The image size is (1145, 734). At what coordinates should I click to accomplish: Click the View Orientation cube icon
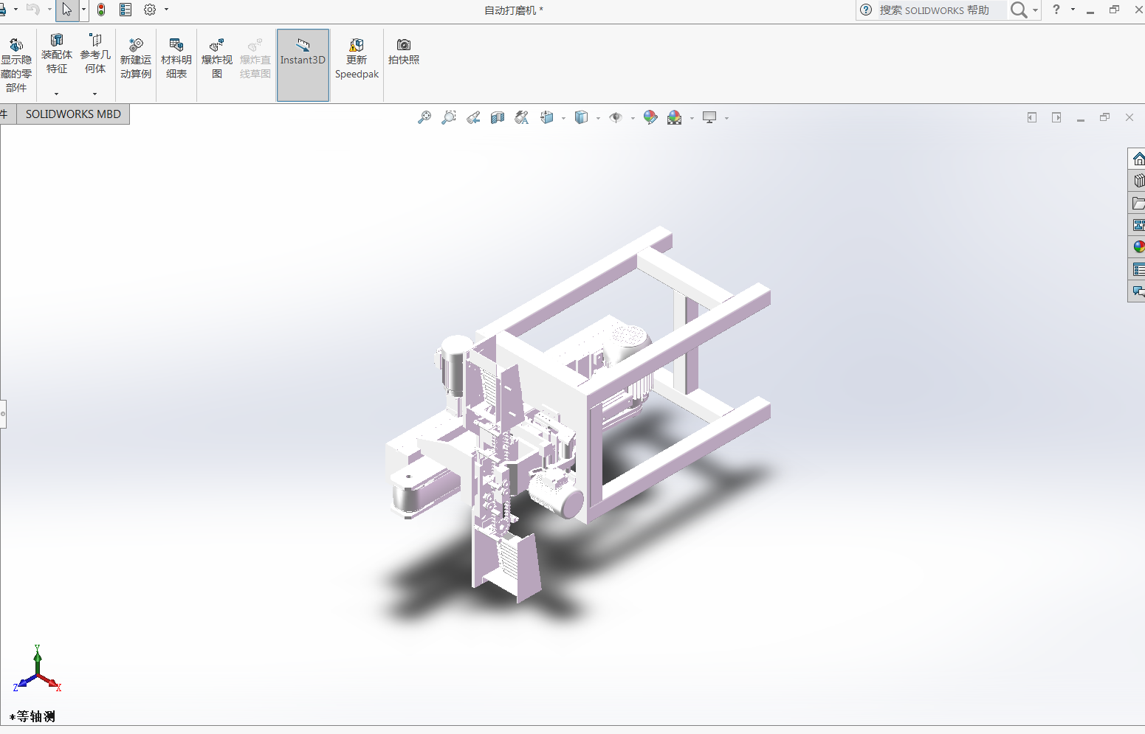(547, 117)
